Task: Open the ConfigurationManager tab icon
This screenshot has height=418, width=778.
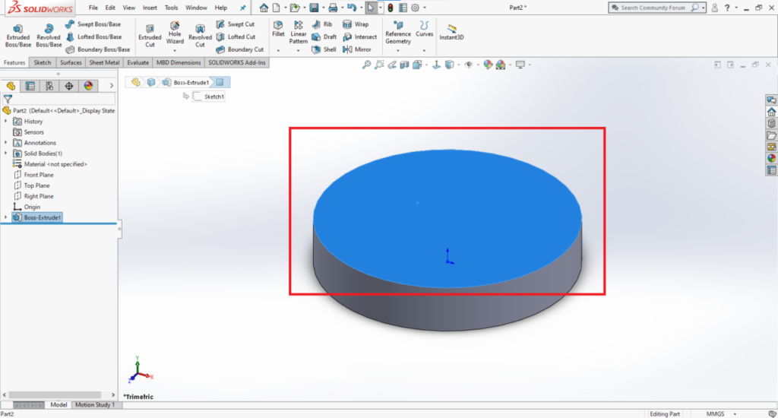Action: 49,86
